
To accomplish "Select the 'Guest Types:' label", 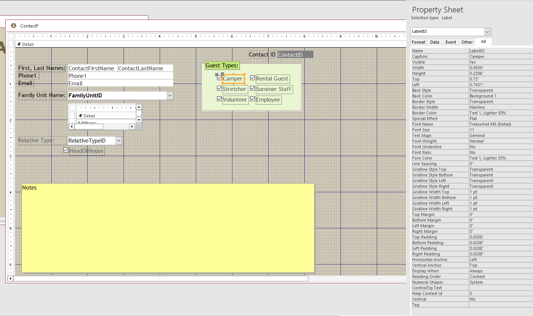I will [222, 65].
